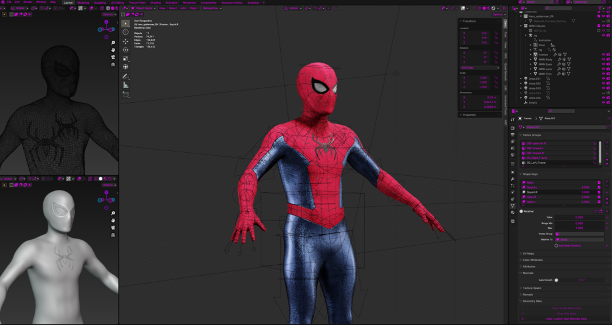Expand the UV Maps panel
The width and height of the screenshot is (612, 325).
(528, 254)
